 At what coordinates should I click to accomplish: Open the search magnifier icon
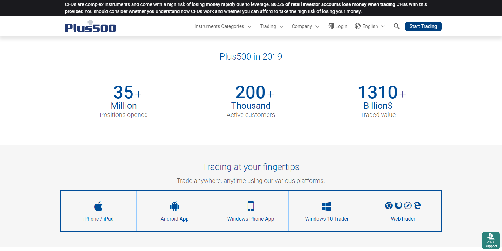pyautogui.click(x=397, y=26)
